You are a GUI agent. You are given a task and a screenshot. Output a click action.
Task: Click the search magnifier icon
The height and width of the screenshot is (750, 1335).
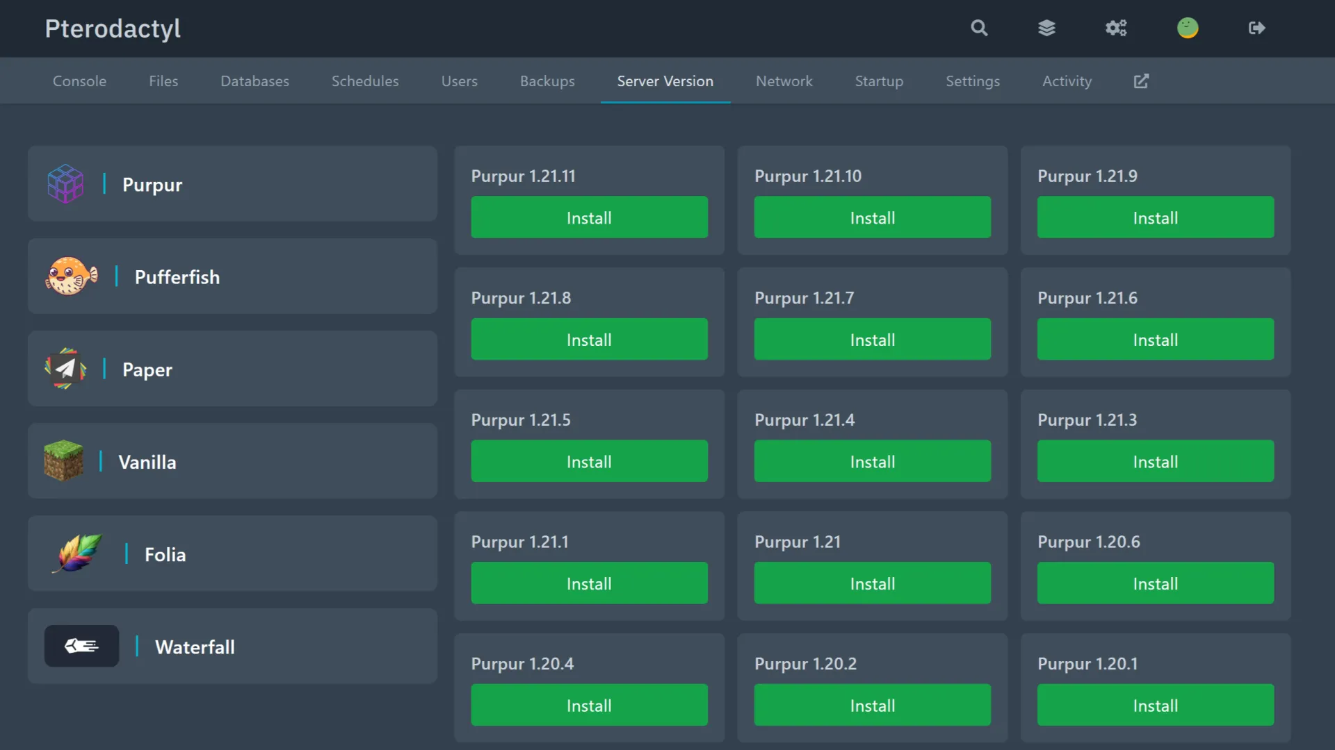979,28
